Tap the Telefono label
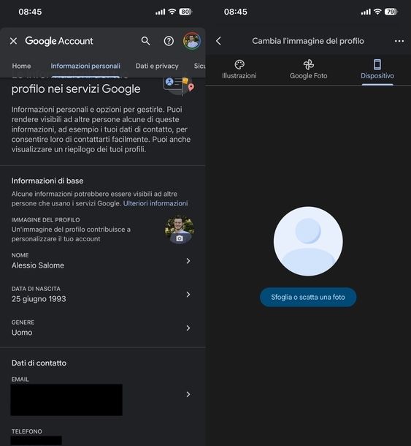Image resolution: width=411 pixels, height=446 pixels. tap(27, 431)
